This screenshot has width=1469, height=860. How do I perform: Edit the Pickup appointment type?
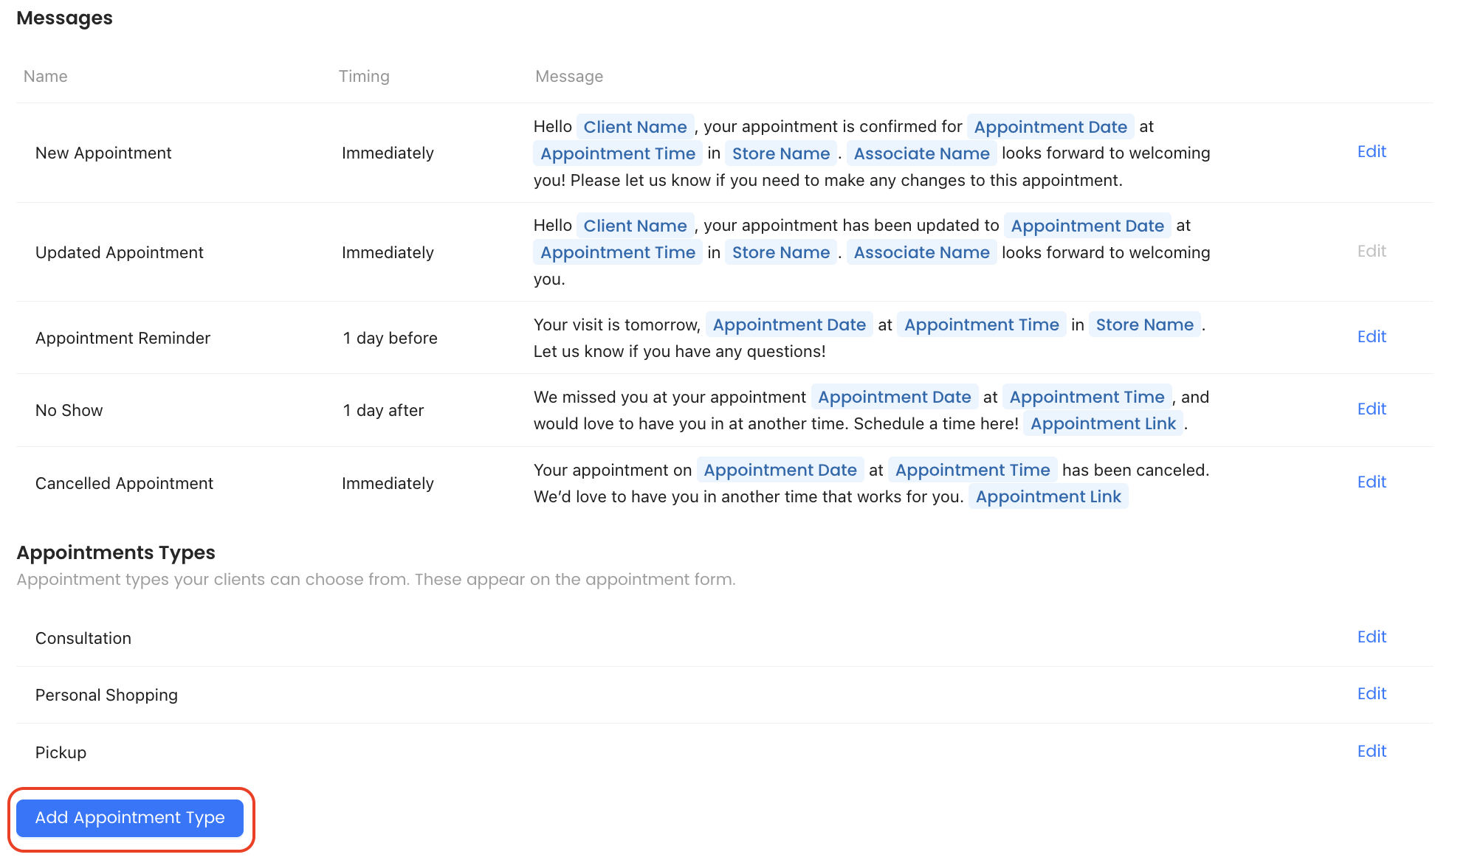click(1371, 751)
